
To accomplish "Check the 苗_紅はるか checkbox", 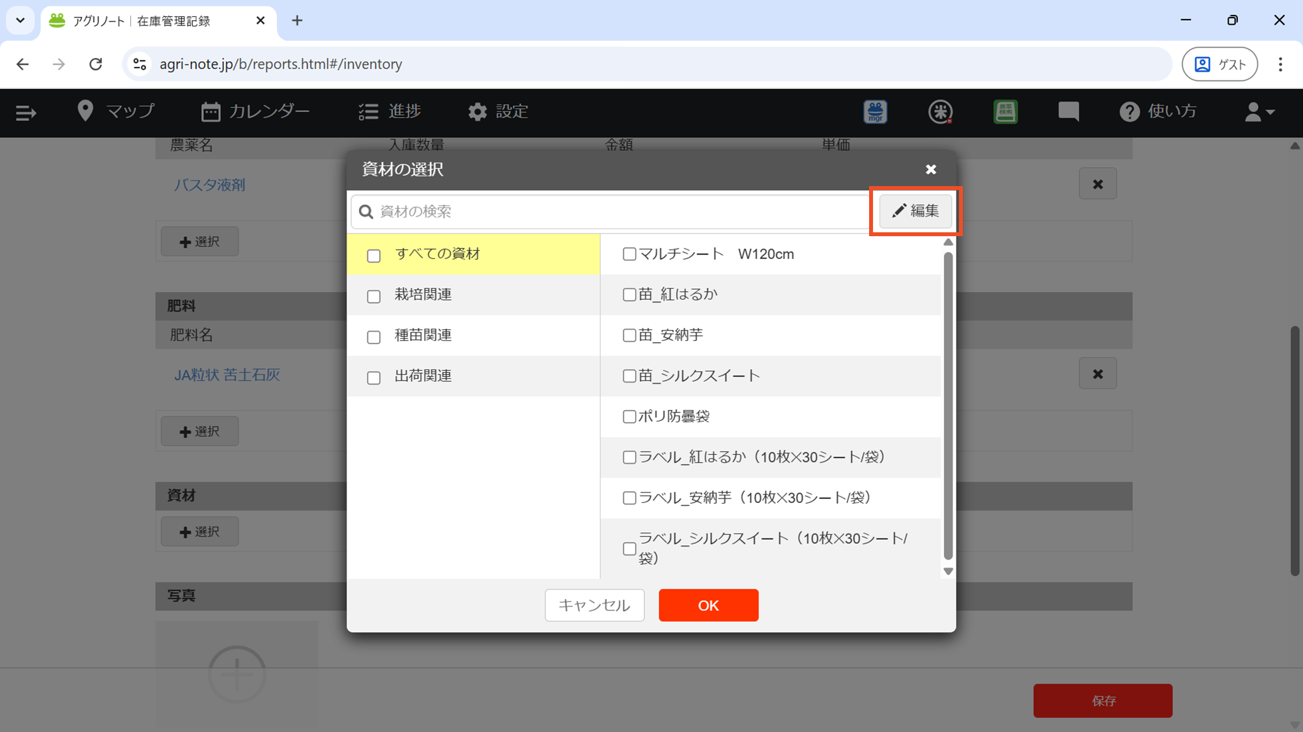I will point(629,295).
